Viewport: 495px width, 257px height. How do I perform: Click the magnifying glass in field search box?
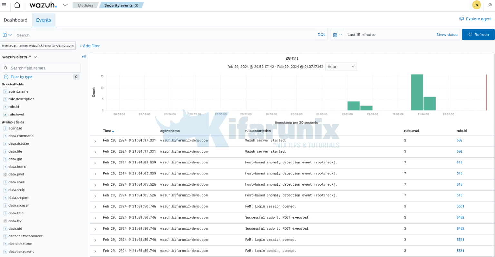(x=5, y=68)
